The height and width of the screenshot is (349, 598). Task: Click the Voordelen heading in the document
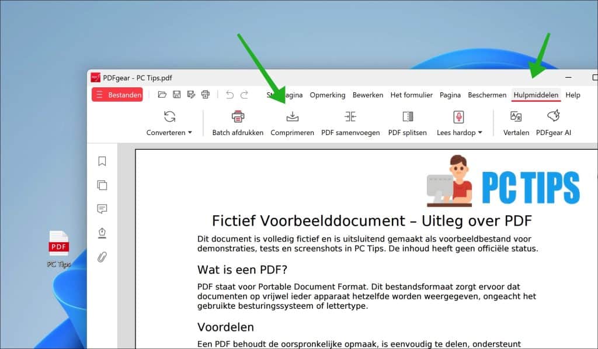225,327
